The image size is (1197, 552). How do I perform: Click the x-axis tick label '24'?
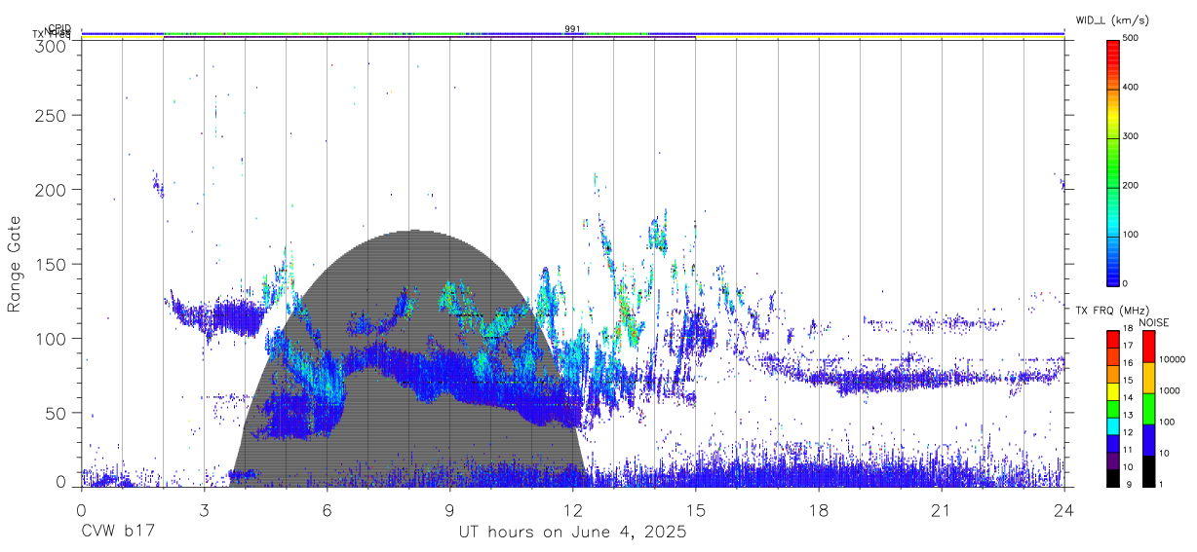pyautogui.click(x=1064, y=509)
